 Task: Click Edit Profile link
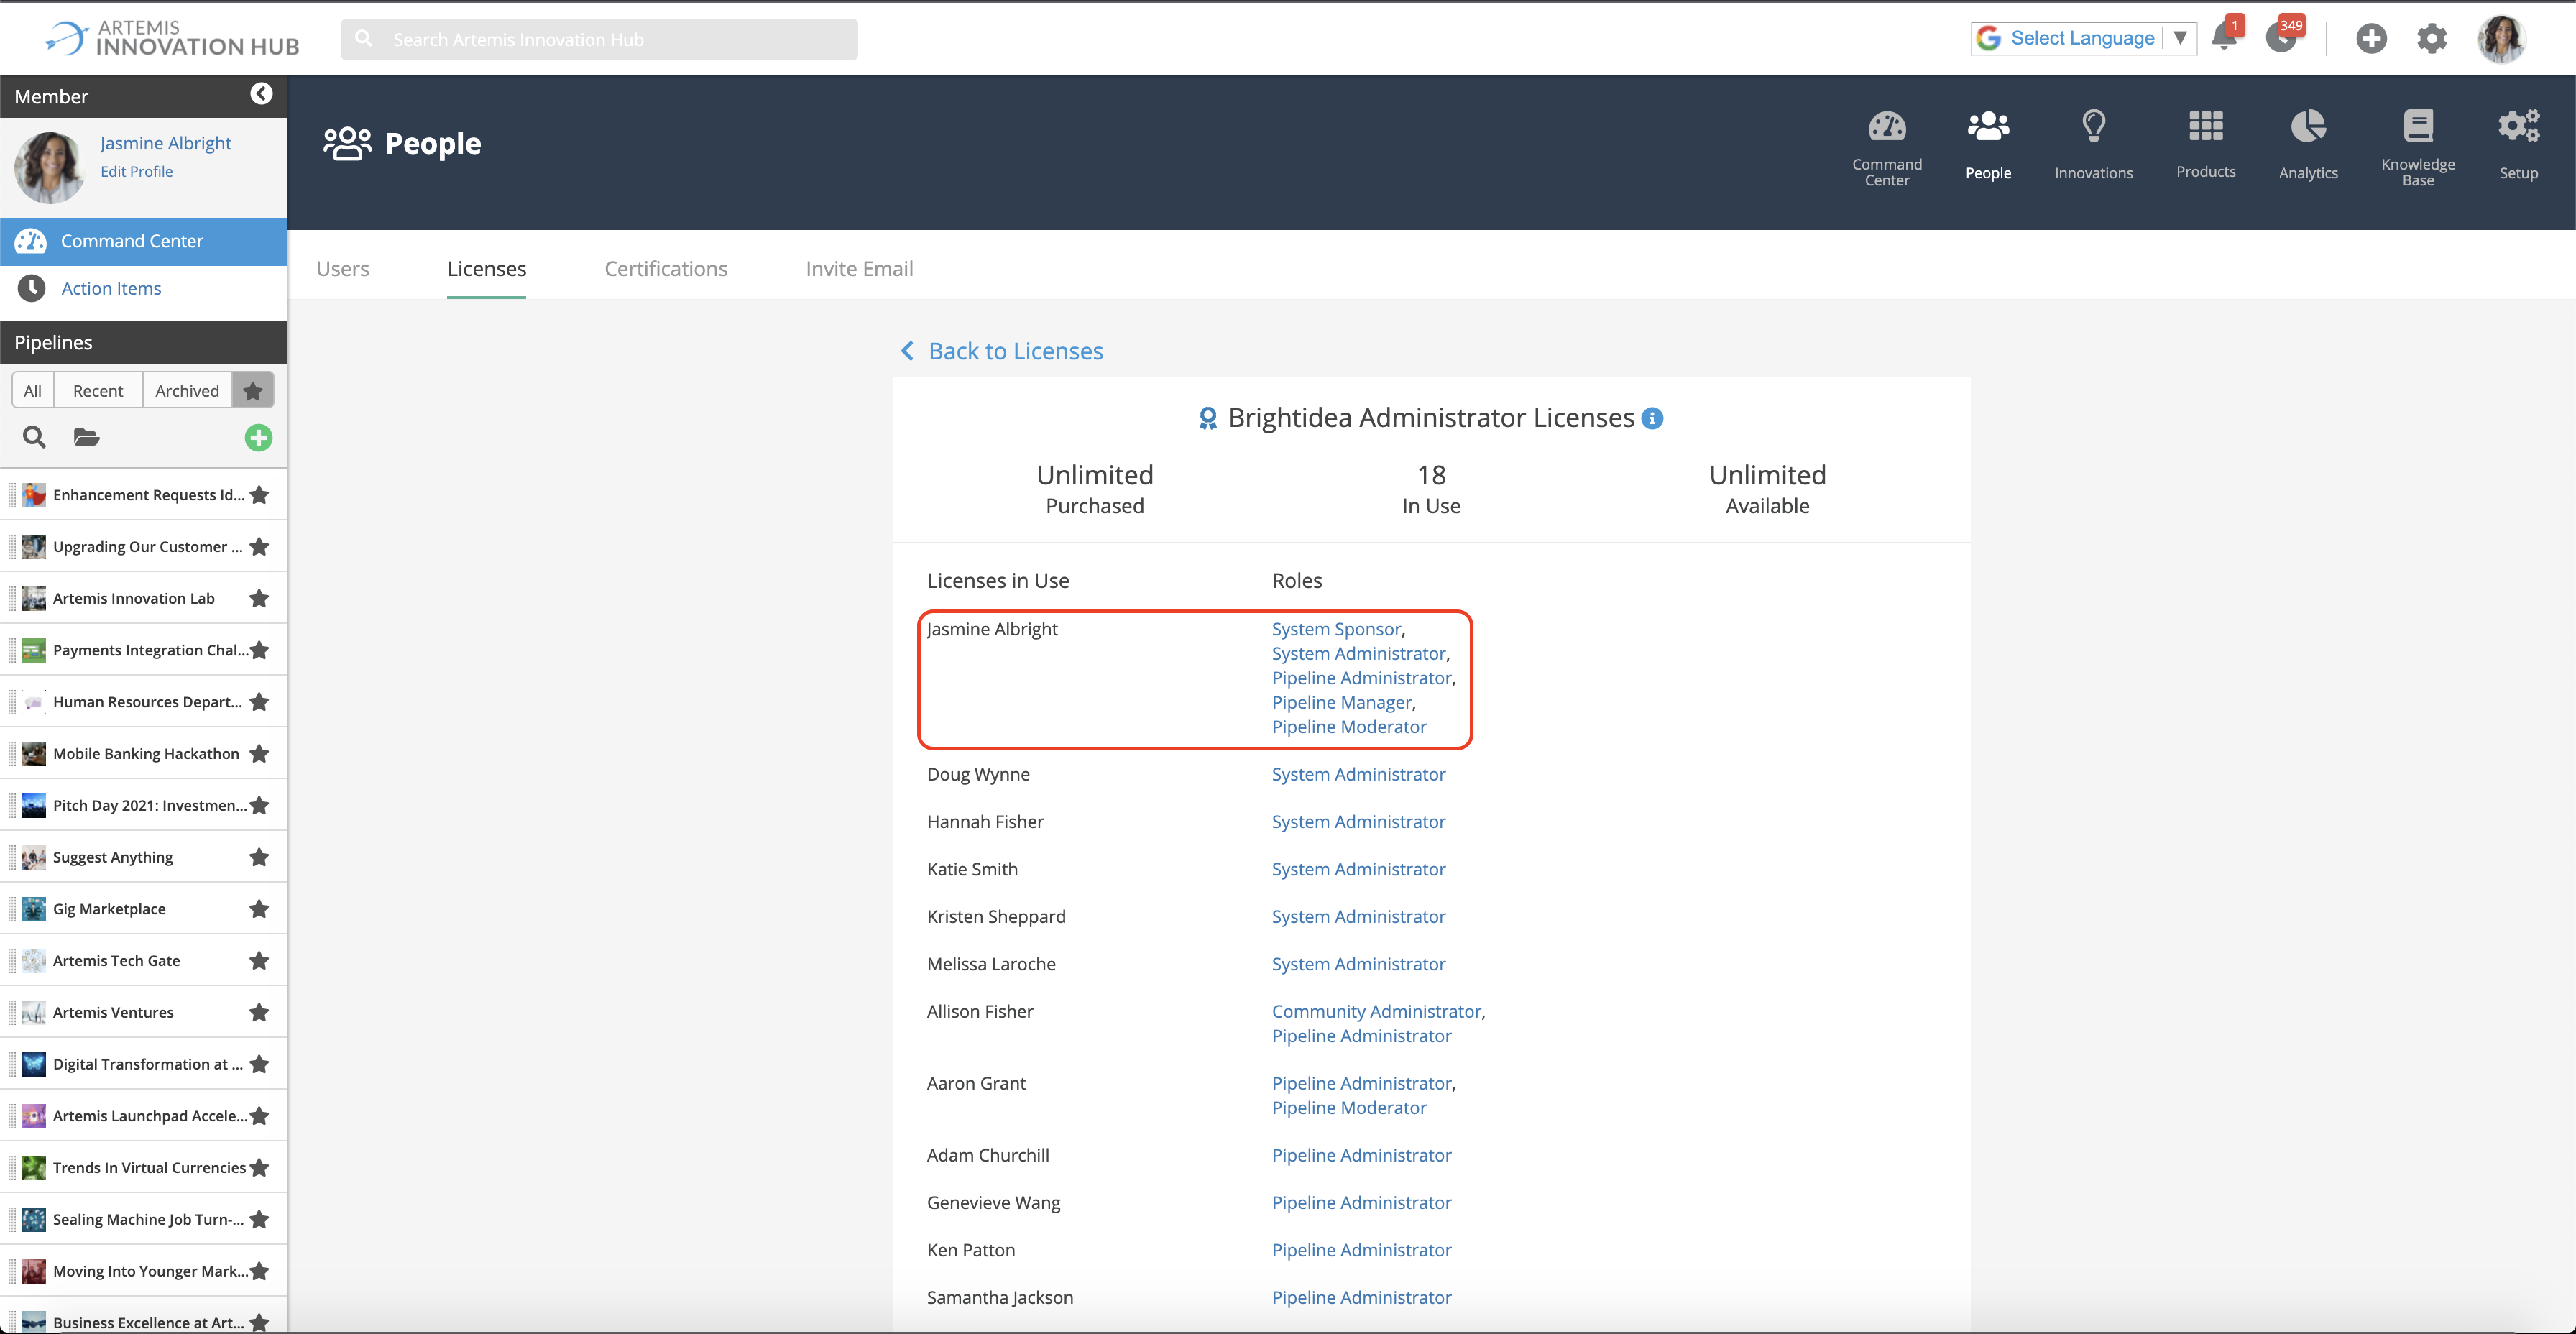coord(136,171)
